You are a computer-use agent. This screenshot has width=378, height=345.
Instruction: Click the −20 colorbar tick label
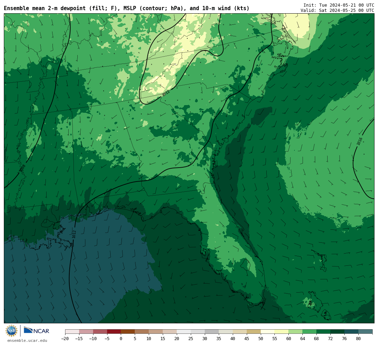[65, 338]
